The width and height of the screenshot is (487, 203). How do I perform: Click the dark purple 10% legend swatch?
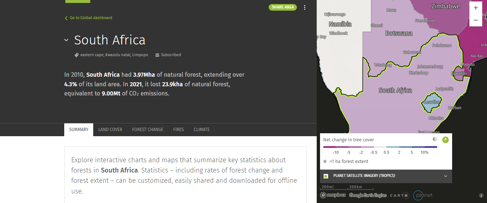click(x=430, y=147)
